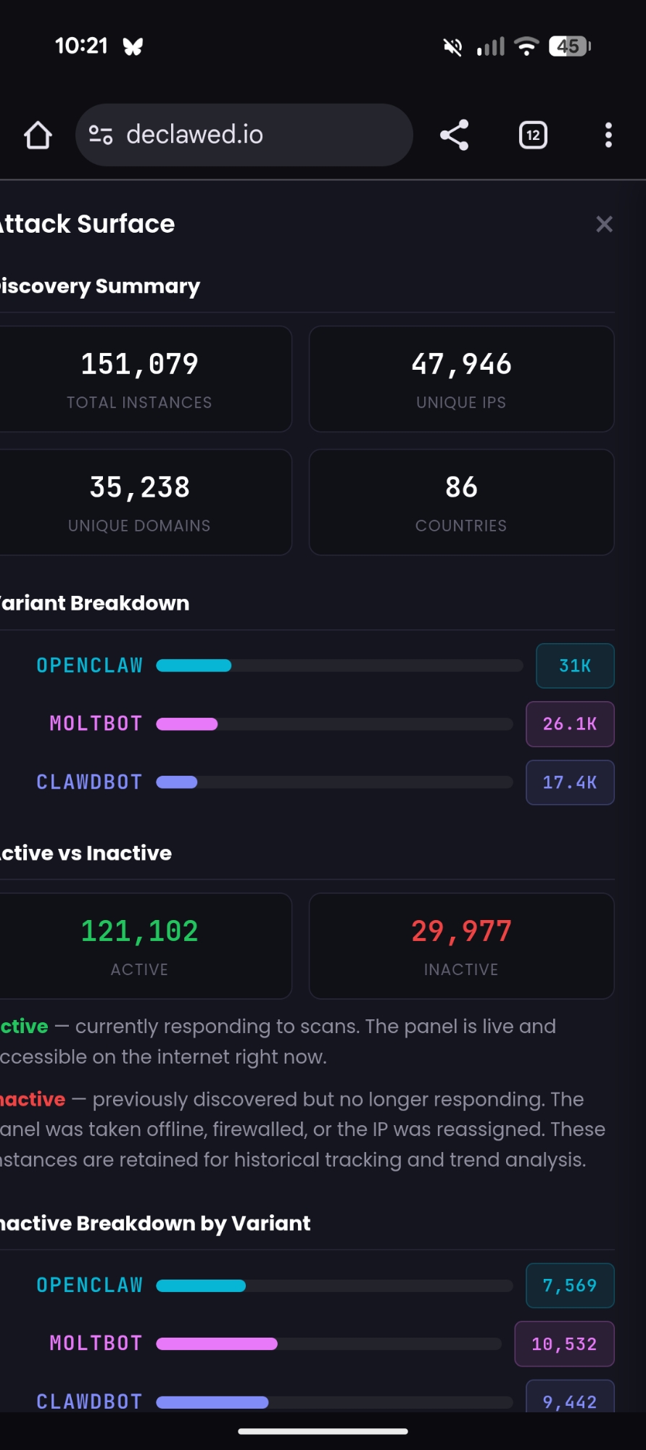Click the inactive Moltbot 10,532 badge
This screenshot has height=1450, width=646.
tap(564, 1344)
